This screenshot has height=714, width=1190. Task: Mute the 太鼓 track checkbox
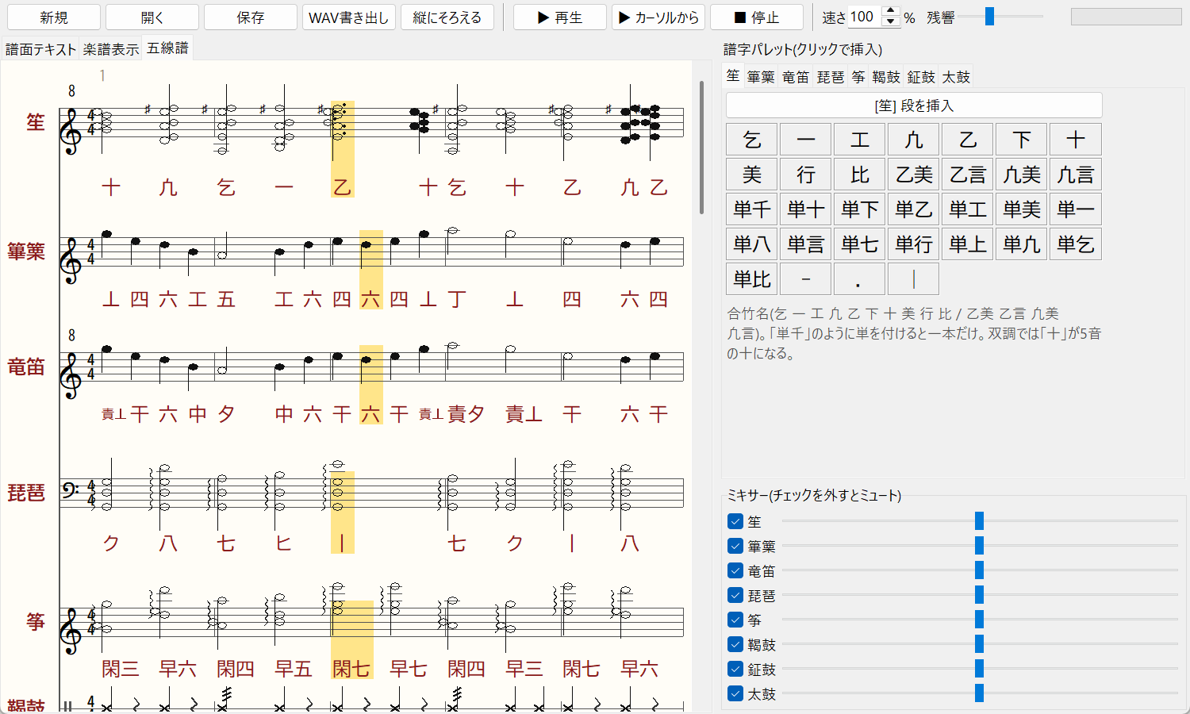pos(735,693)
